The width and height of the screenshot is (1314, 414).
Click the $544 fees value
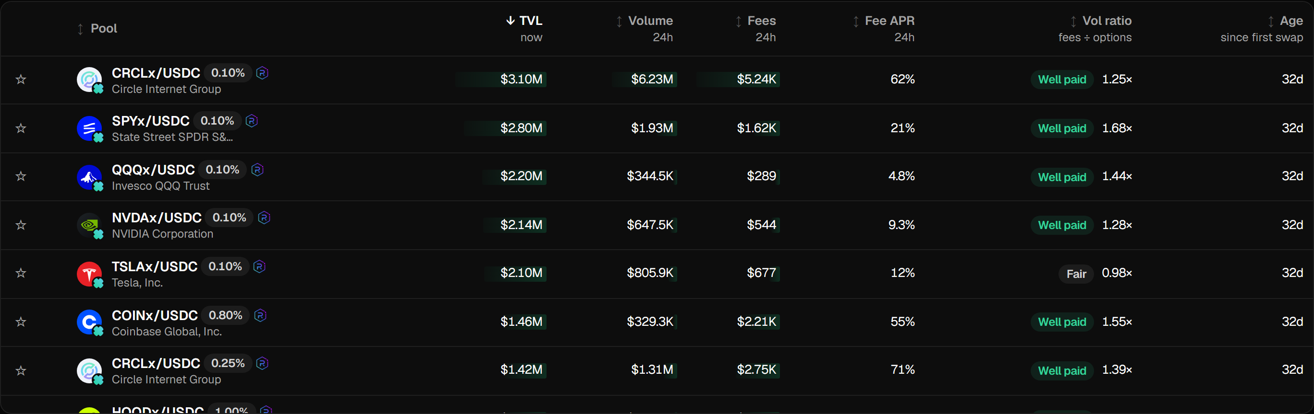point(762,225)
